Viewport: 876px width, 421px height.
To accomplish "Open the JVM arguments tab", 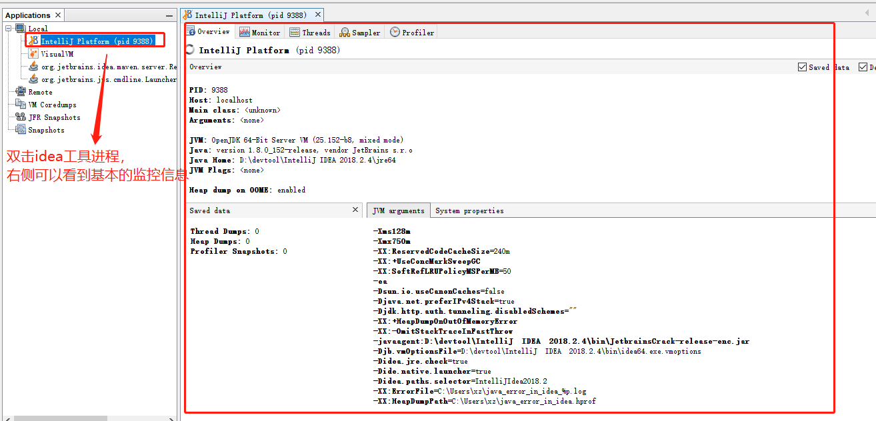I will click(x=399, y=210).
